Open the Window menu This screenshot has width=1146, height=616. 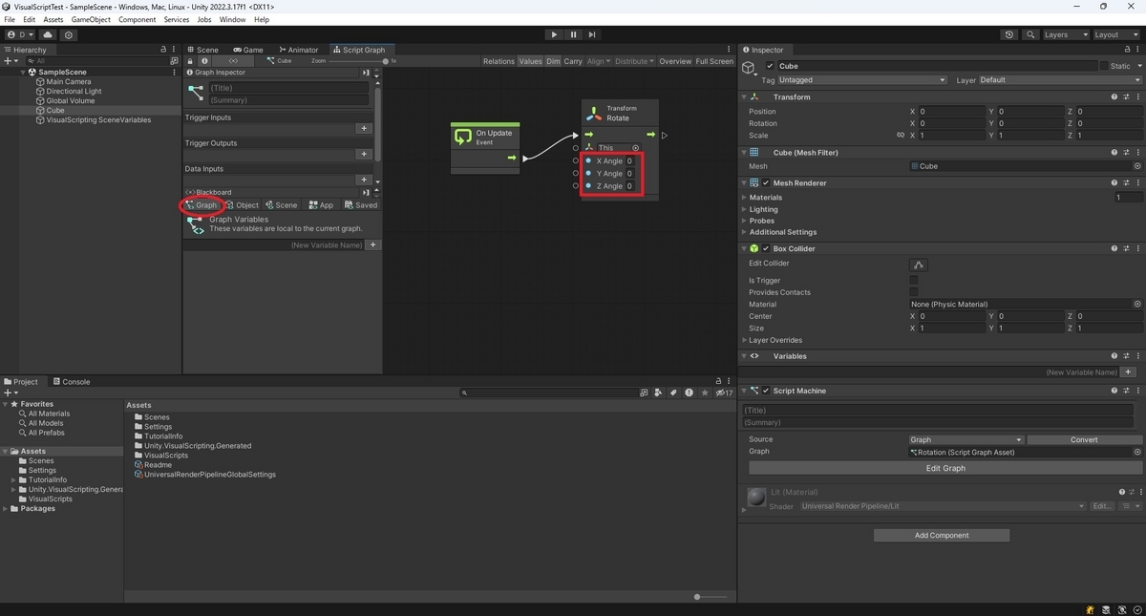click(232, 19)
